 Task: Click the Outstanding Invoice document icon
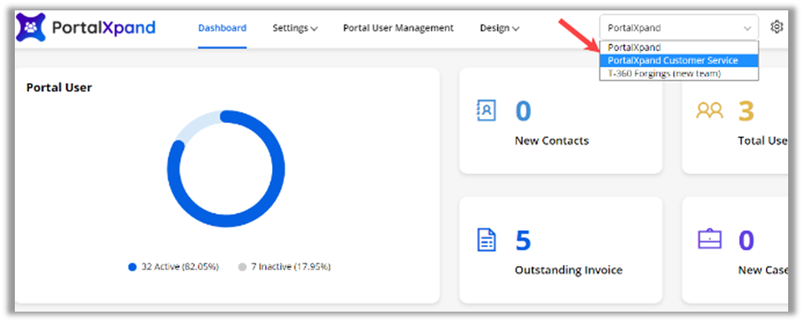click(x=485, y=240)
